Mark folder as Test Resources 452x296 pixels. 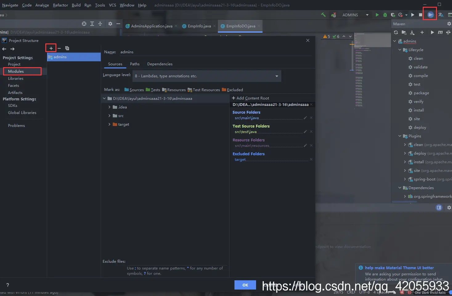tap(204, 90)
